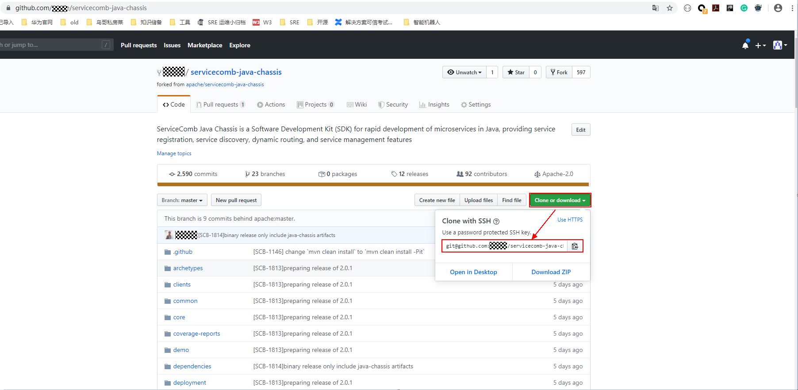The image size is (798, 390).
Task: Click Download ZIP
Action: [551, 272]
